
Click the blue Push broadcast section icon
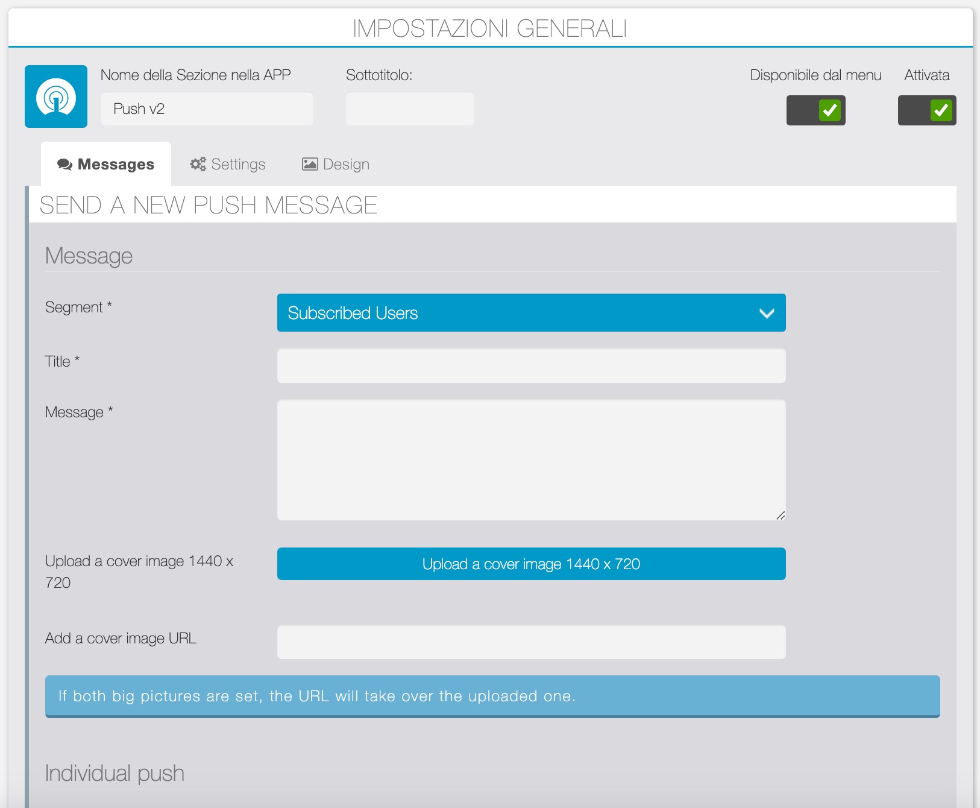56,96
